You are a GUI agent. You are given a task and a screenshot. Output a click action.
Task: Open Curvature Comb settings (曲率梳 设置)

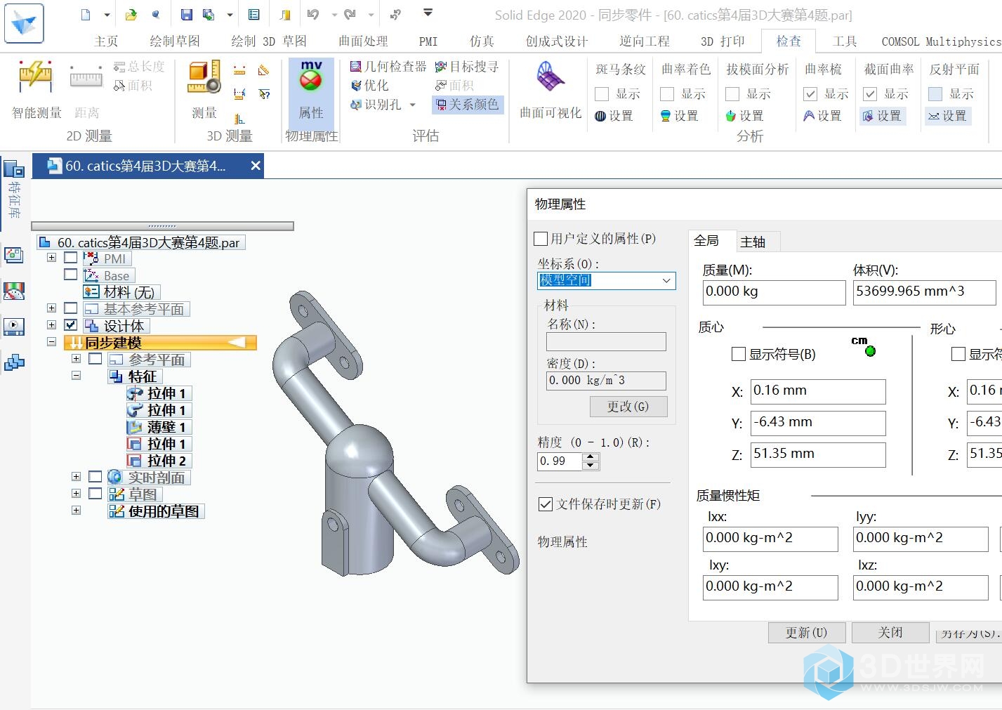click(822, 116)
